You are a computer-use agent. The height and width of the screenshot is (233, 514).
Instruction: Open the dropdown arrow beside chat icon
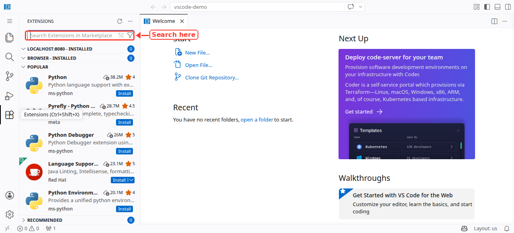(361, 7)
